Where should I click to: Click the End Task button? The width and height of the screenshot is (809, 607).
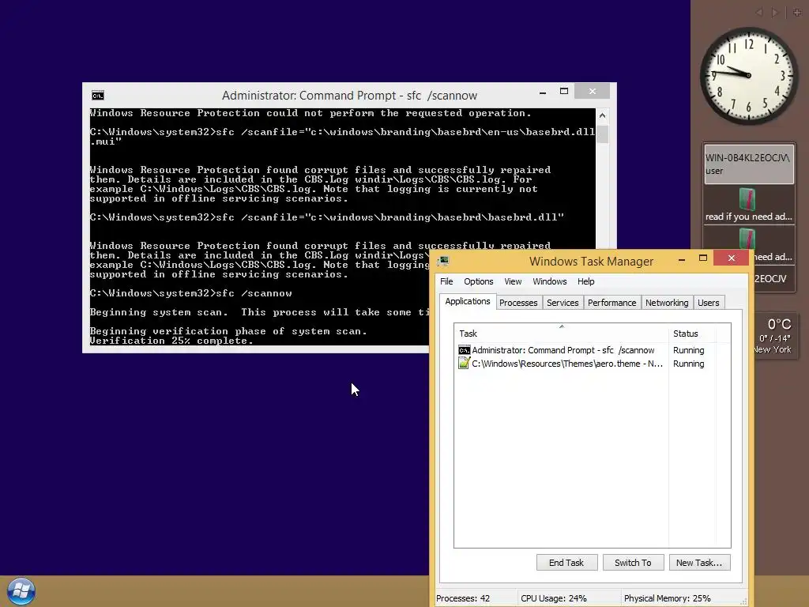pyautogui.click(x=566, y=563)
